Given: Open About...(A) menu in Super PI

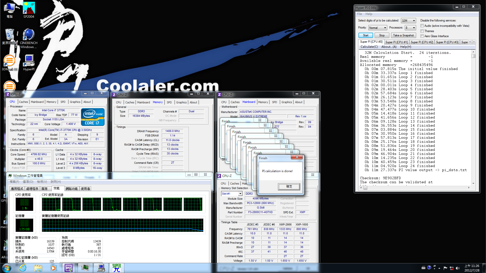Looking at the screenshot, I should 389,47.
